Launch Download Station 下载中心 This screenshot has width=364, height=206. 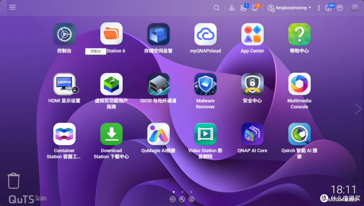point(112,134)
